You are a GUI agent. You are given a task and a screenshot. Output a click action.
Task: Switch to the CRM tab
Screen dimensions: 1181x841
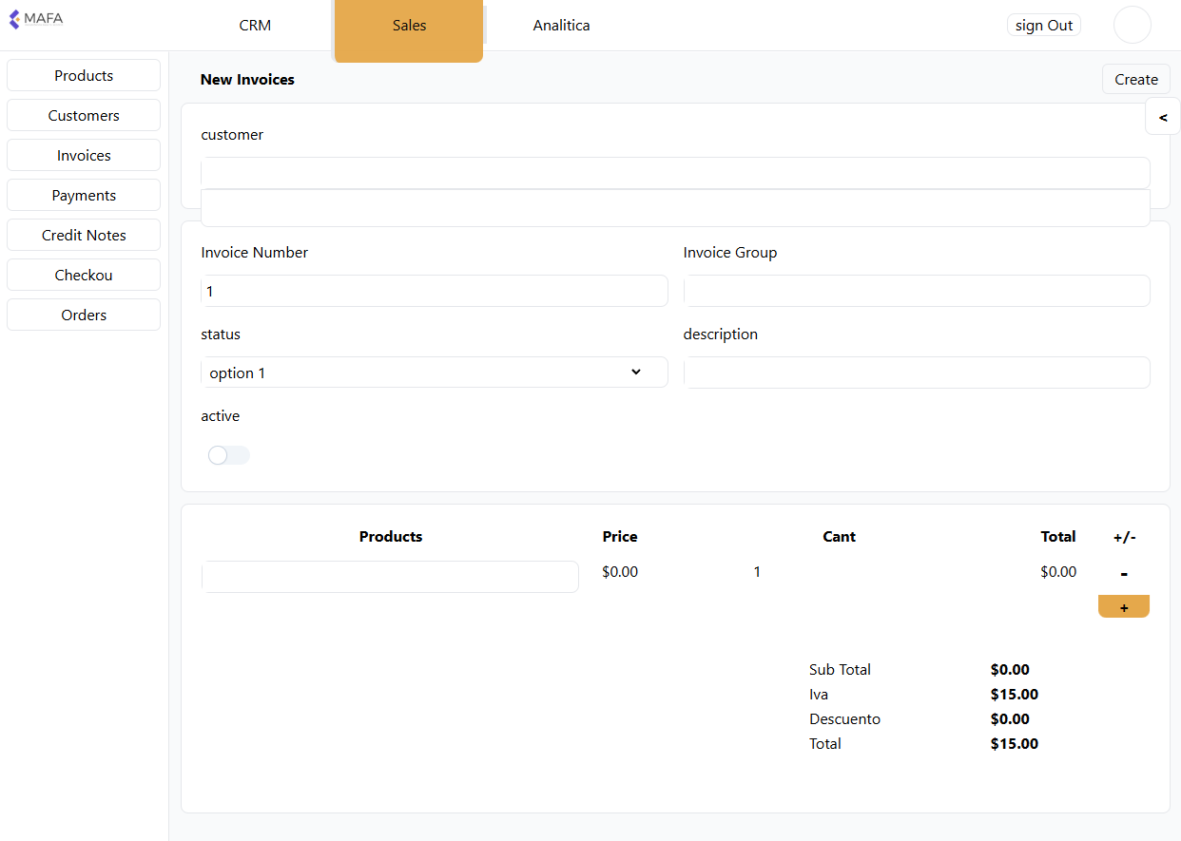[x=255, y=26]
